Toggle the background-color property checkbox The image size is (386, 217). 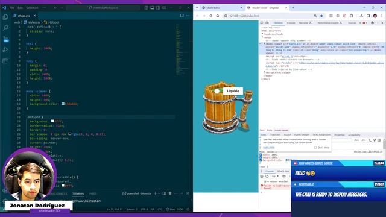[x=261, y=160]
